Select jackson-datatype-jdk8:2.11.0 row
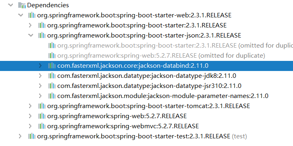This screenshot has width=293, height=146. pyautogui.click(x=147, y=76)
